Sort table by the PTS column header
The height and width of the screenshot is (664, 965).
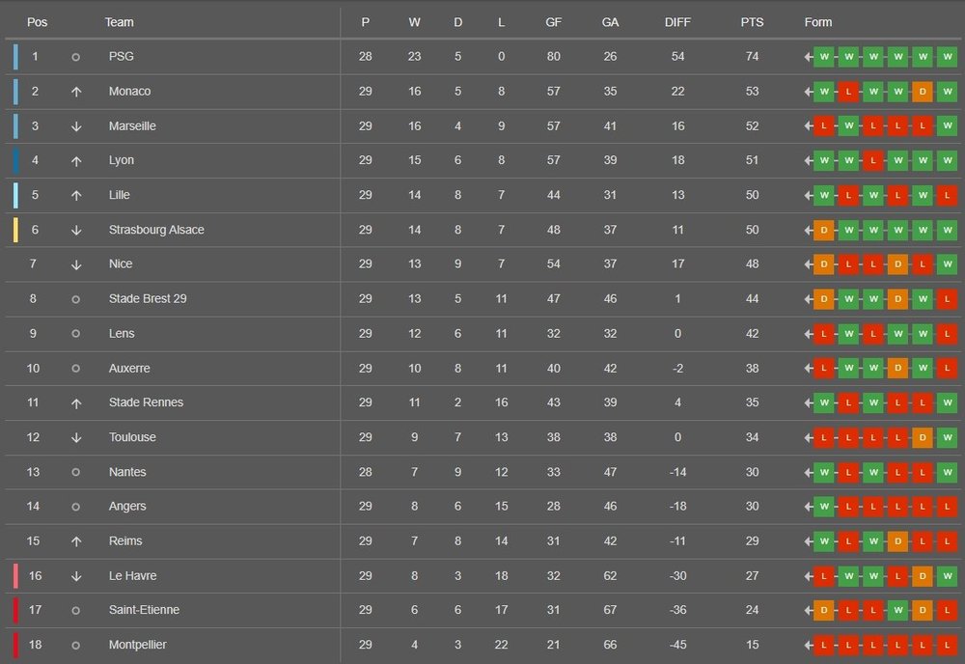point(752,22)
